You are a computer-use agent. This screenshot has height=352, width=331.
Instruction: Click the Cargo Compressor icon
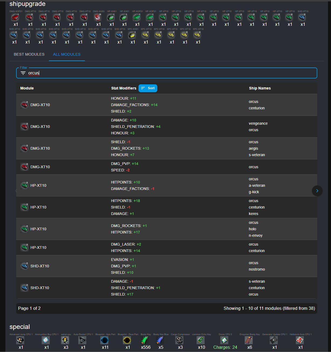(x=179, y=340)
